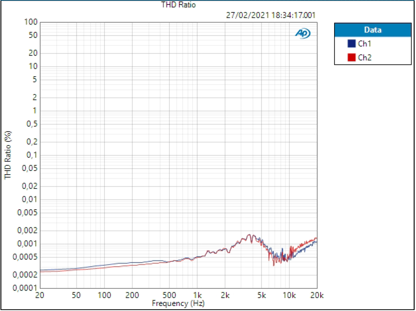Click the Ch2 red color swatch
Image resolution: width=416 pixels, height=311 pixels.
click(x=351, y=57)
